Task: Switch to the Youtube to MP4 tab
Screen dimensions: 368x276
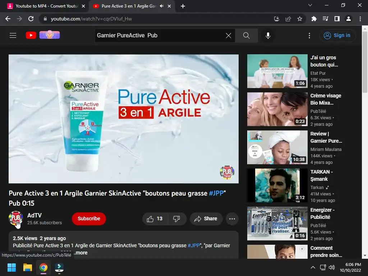Action: [x=46, y=6]
